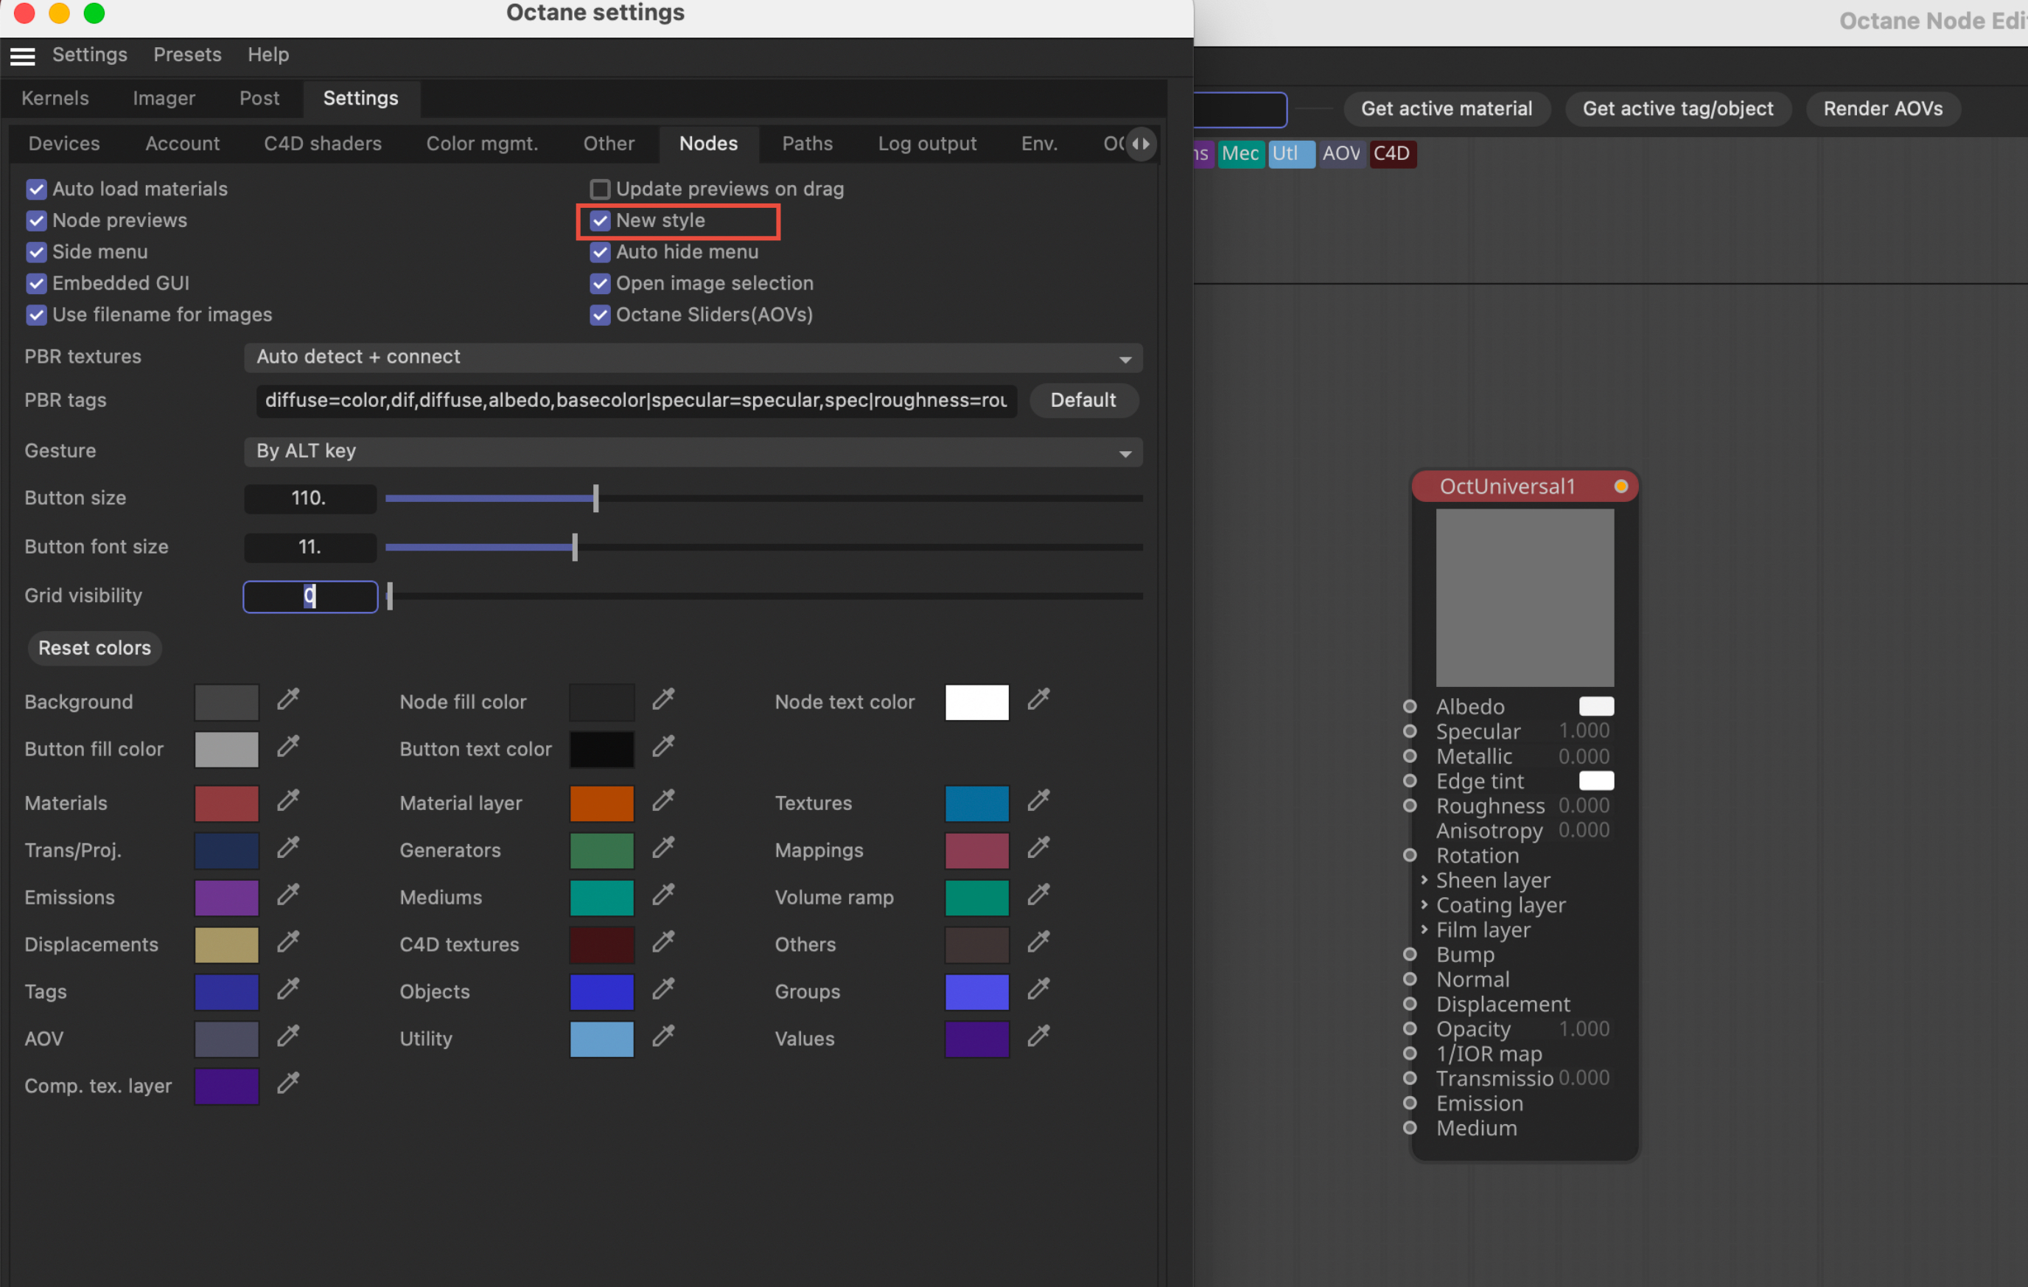Click the hamburger menu icon
2028x1287 pixels.
pos(23,55)
